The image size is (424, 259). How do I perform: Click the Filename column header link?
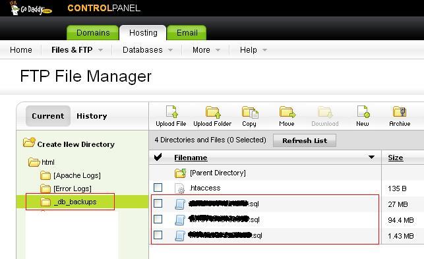(x=191, y=158)
